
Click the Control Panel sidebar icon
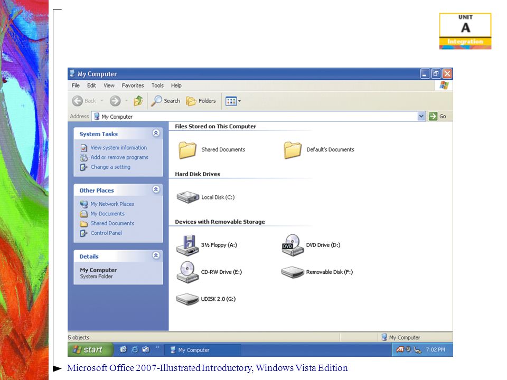[x=84, y=233]
